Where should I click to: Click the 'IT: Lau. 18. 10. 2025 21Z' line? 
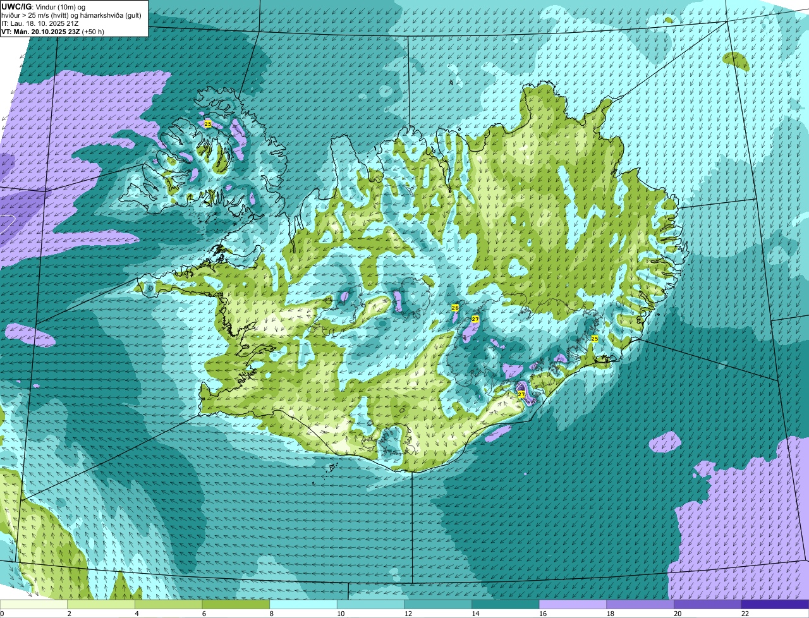pyautogui.click(x=40, y=23)
